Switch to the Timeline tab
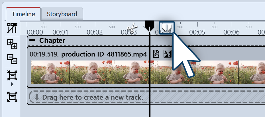The height and width of the screenshot is (117, 265). coord(24,14)
